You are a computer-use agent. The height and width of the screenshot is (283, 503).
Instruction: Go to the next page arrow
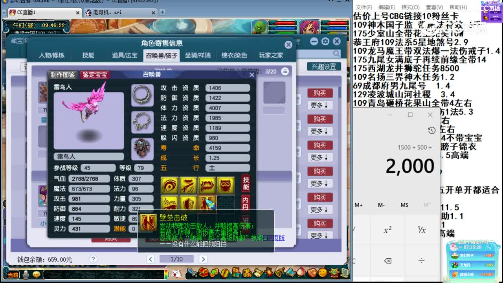click(203, 259)
